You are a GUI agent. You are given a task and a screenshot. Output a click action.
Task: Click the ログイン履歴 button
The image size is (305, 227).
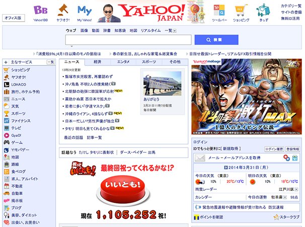click(274, 149)
